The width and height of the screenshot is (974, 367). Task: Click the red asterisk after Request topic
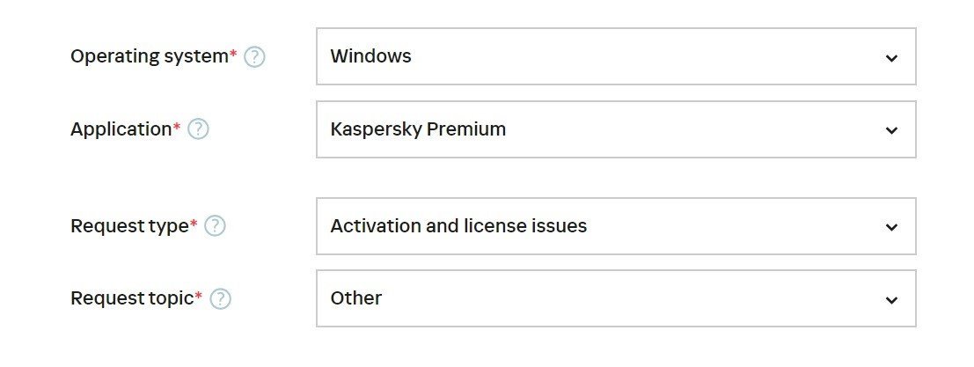click(x=198, y=297)
